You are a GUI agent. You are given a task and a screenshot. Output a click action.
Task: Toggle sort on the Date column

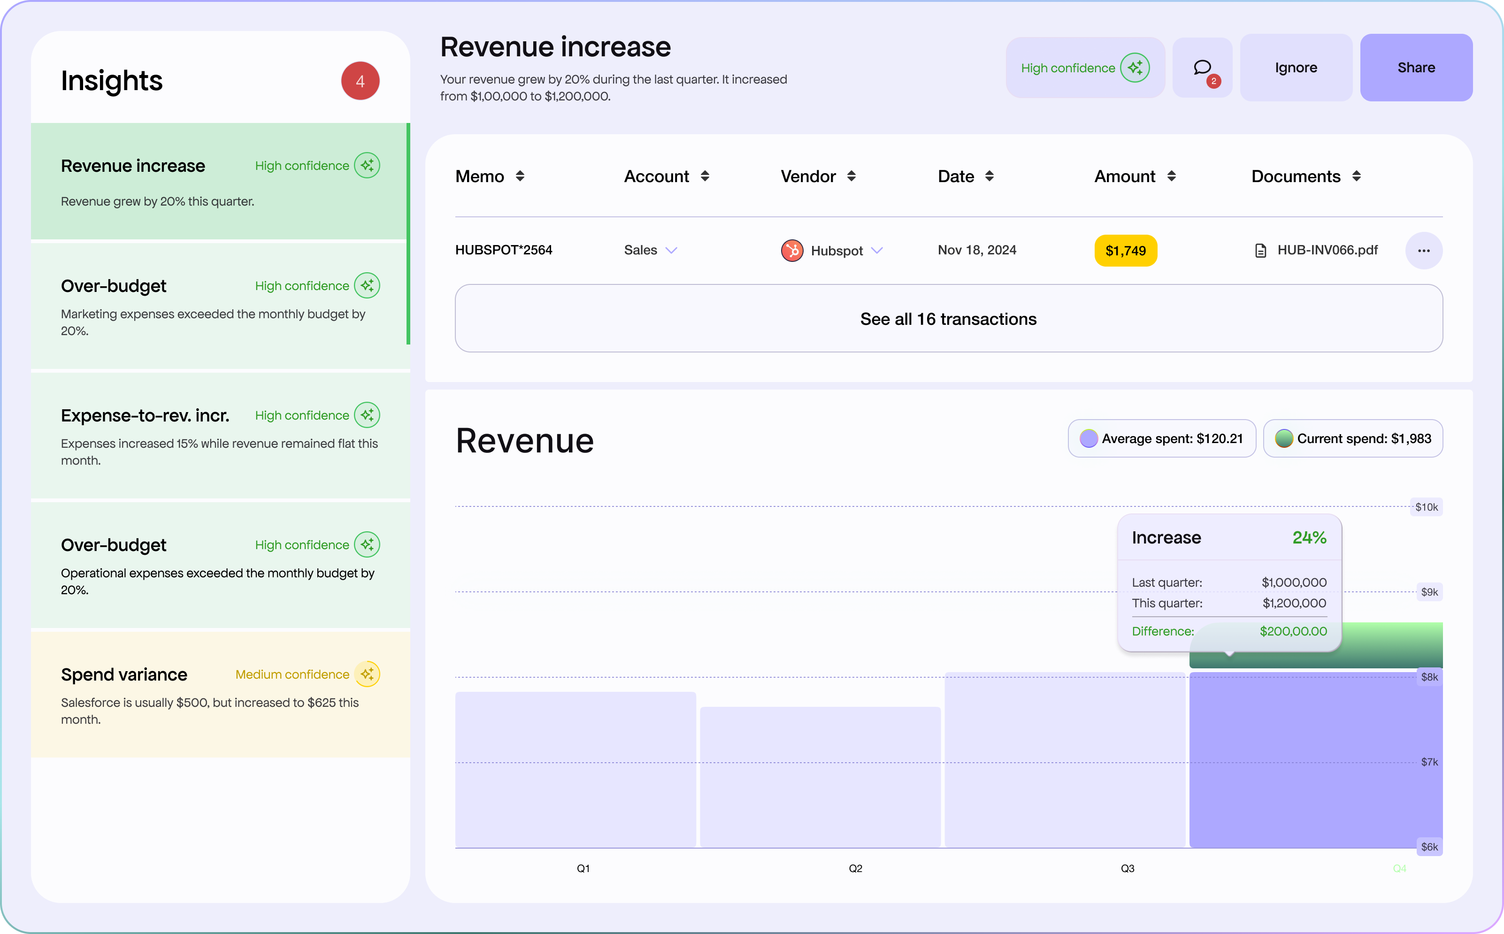pos(990,176)
